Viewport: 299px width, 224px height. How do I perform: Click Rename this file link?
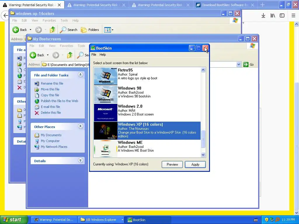pyautogui.click(x=52, y=83)
